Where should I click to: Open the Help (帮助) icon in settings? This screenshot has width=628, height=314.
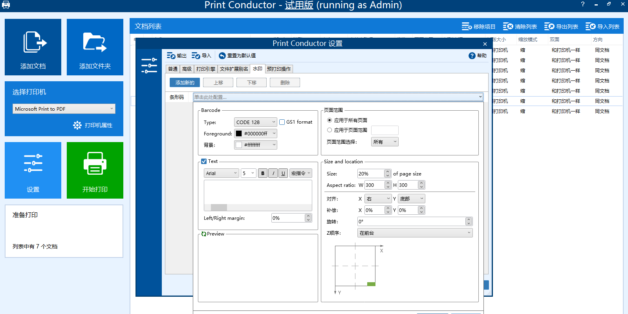pos(472,56)
